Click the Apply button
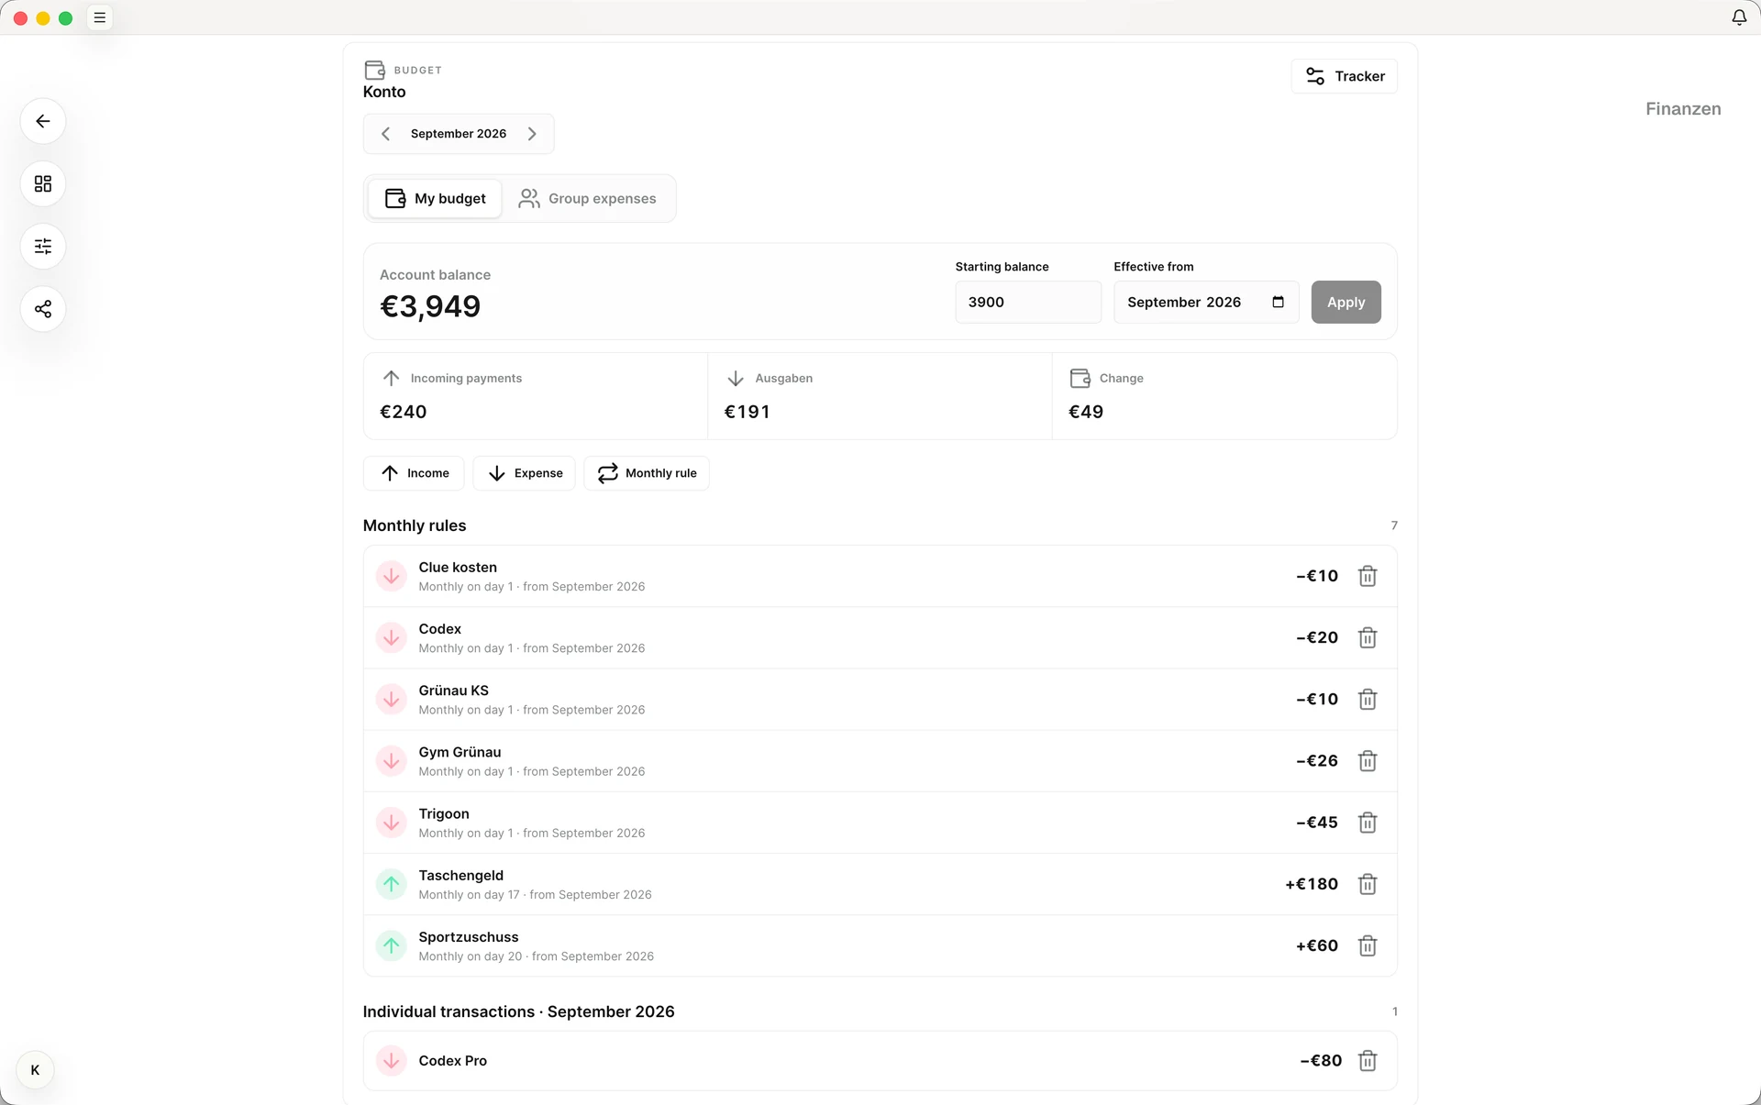1761x1105 pixels. click(x=1346, y=302)
